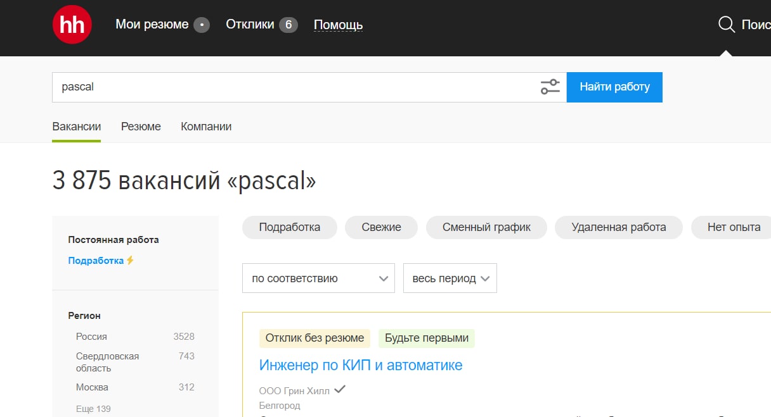Open the по соответствию sort dropdown
This screenshot has width=771, height=417.
click(x=318, y=278)
